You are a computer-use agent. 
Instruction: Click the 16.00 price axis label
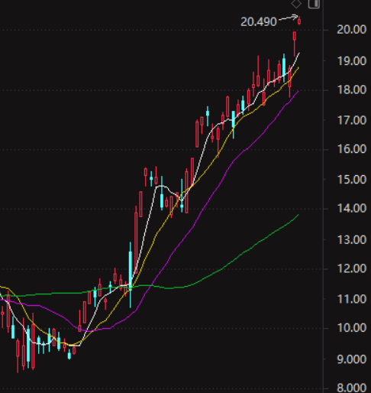352,149
